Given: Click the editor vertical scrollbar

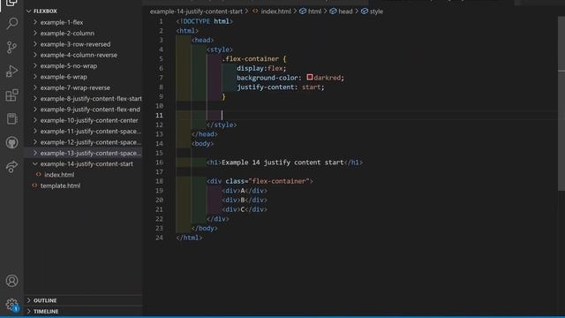Looking at the screenshot, I should pyautogui.click(x=561, y=104).
